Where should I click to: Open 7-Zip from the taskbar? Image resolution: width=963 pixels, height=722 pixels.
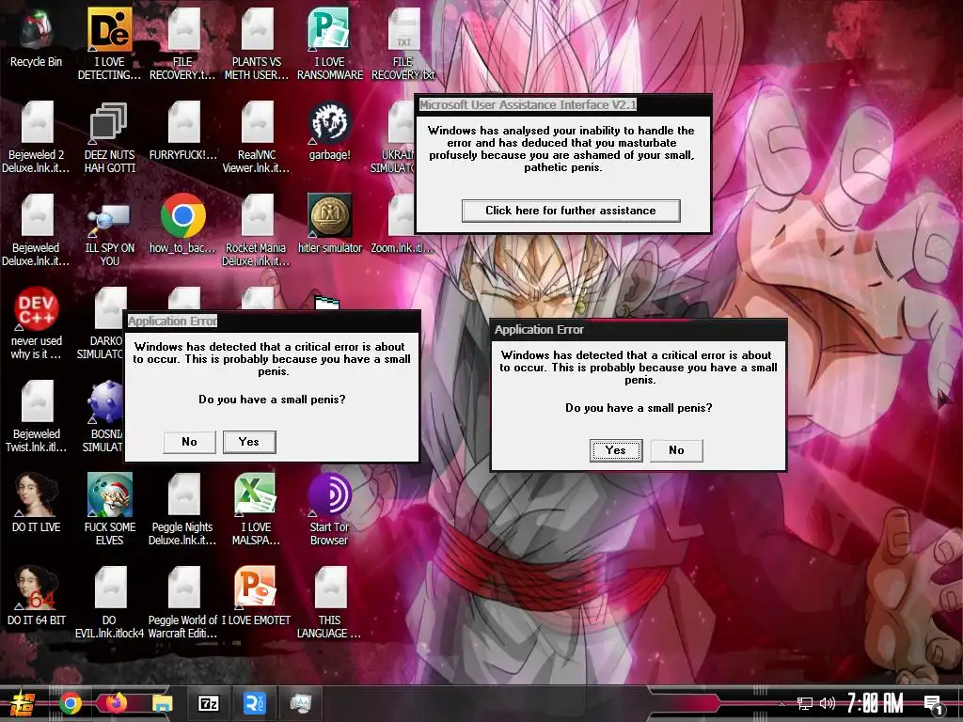pos(208,703)
